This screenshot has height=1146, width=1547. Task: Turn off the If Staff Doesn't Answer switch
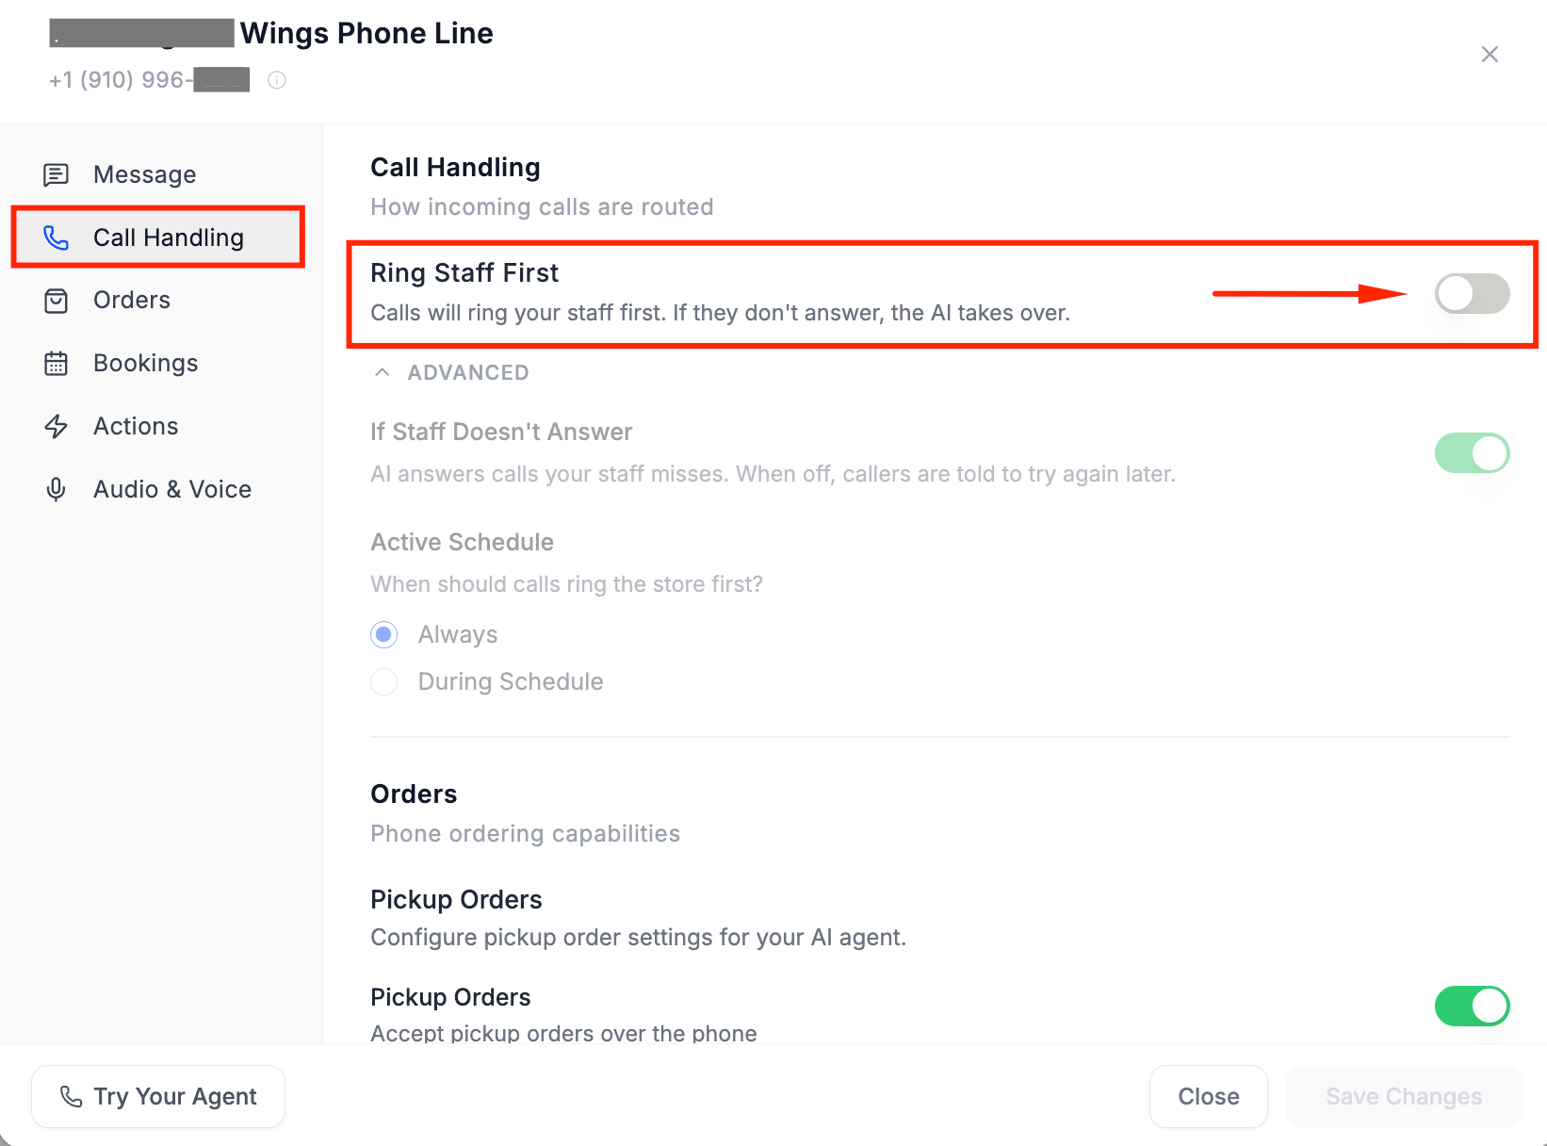click(x=1472, y=452)
